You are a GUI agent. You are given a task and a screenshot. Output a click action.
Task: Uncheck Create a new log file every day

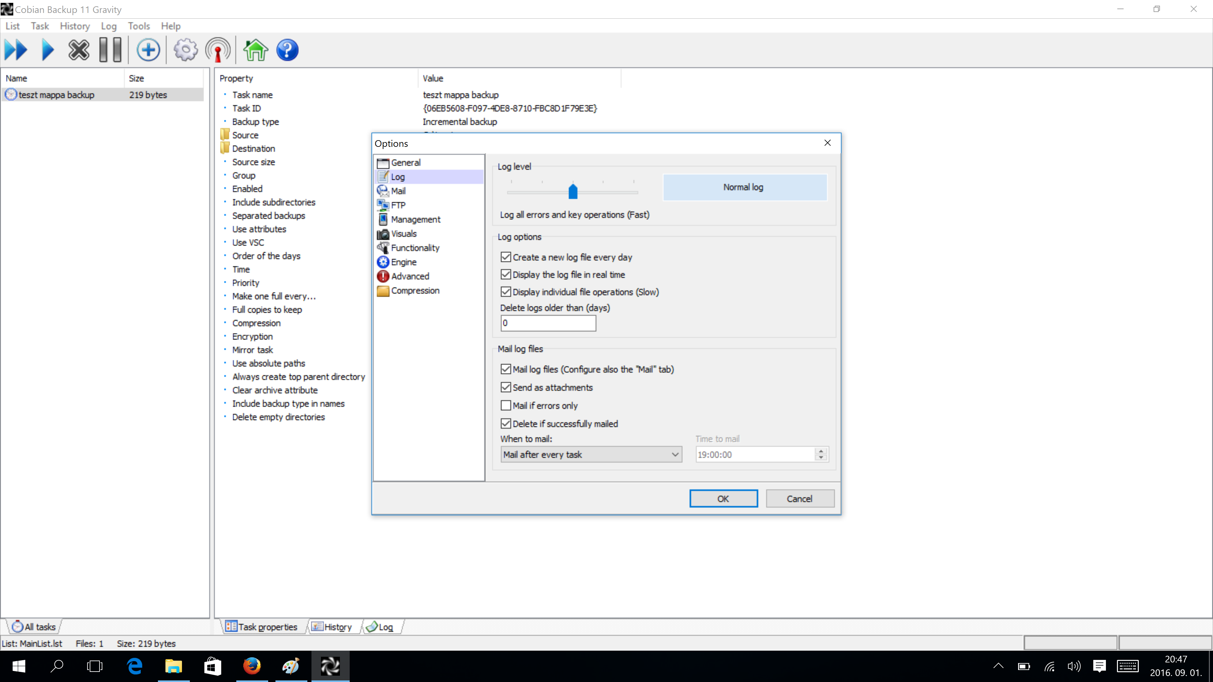pyautogui.click(x=506, y=257)
